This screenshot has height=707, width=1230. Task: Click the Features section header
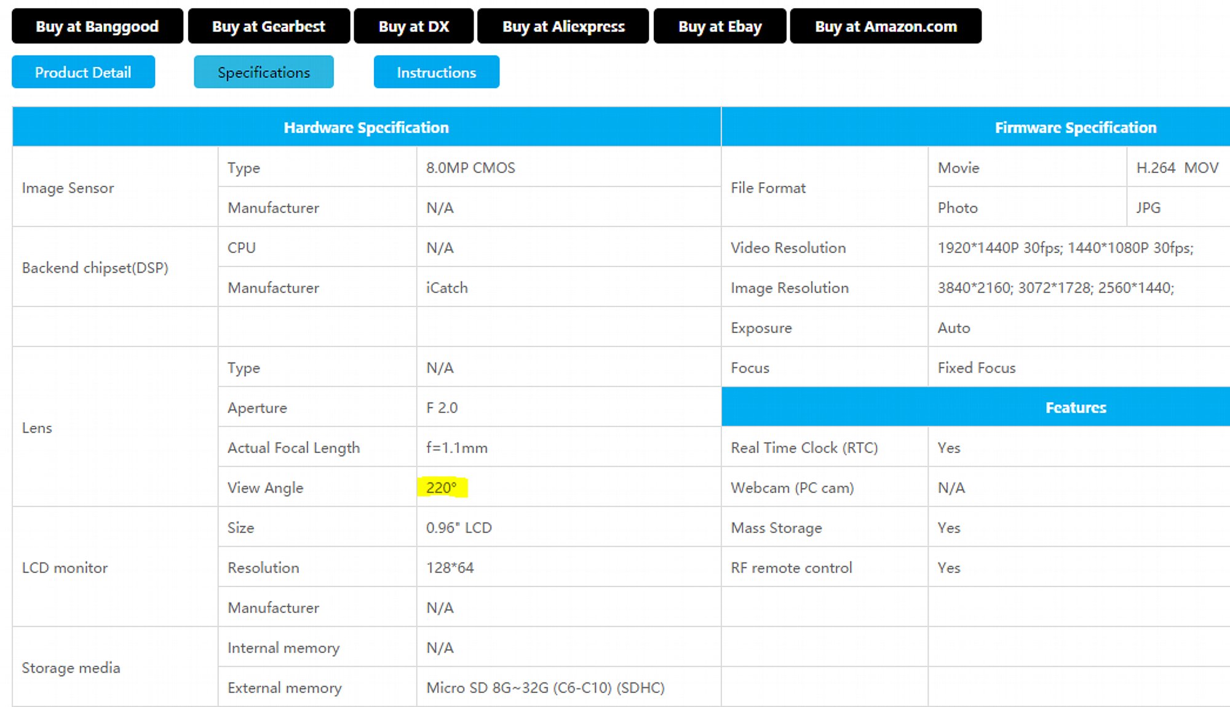tap(1075, 407)
